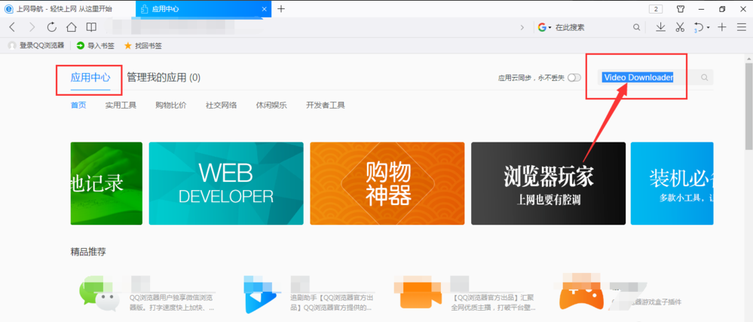Image resolution: width=753 pixels, height=322 pixels.
Task: Toggle 应用云同步 switch
Action: pyautogui.click(x=574, y=78)
